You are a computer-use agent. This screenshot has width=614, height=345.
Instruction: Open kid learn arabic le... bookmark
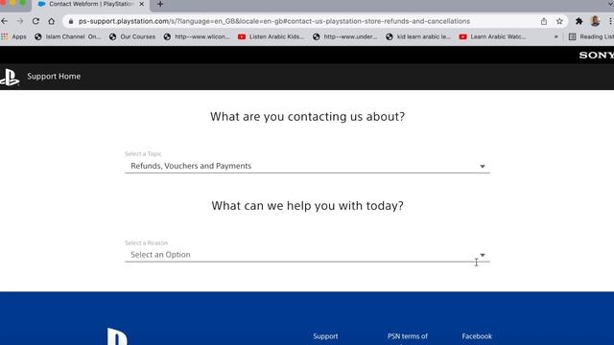[x=418, y=36]
